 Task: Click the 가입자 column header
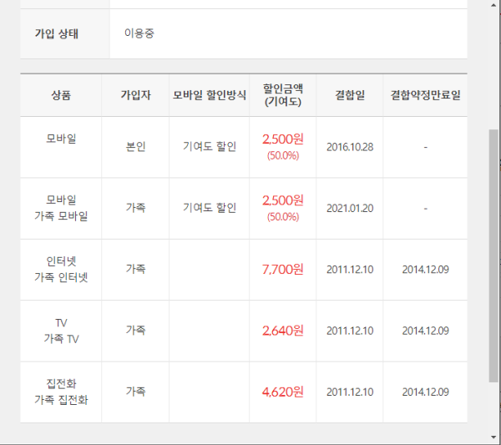click(x=135, y=95)
